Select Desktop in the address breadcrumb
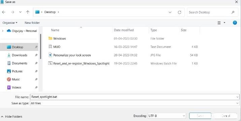 tap(50, 12)
